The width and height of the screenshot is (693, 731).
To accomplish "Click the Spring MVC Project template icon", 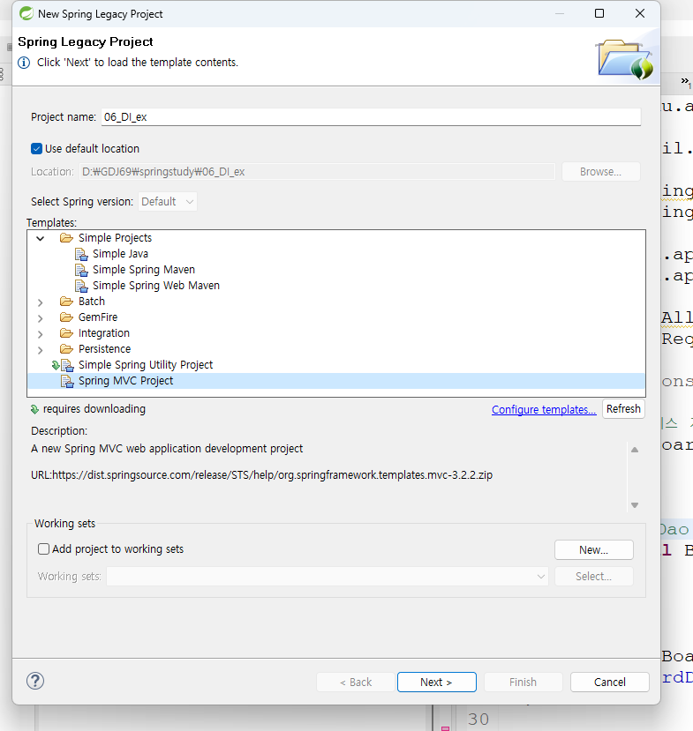I will tap(67, 381).
